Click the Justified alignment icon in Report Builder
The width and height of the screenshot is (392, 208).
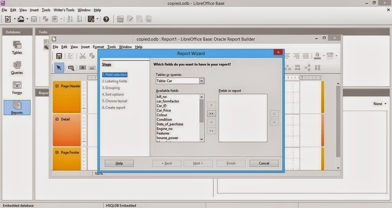point(306,56)
